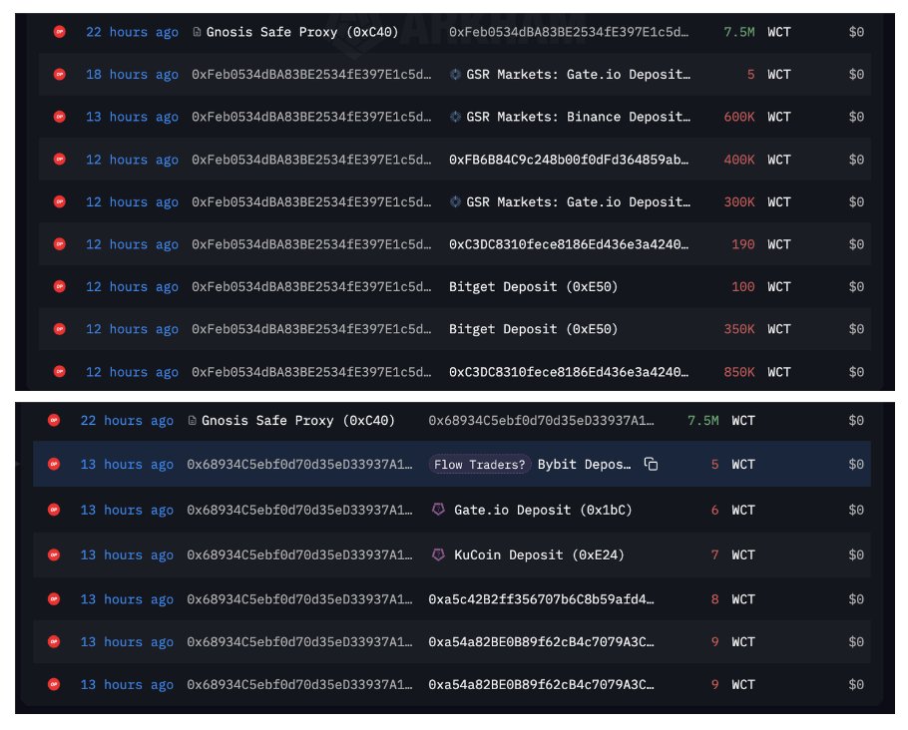This screenshot has height=730, width=908.
Task: Click the 6 amount on Gate.io (0x1bC) row
Action: [x=714, y=510]
